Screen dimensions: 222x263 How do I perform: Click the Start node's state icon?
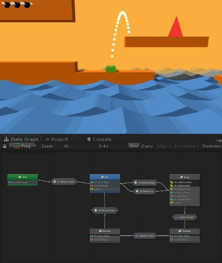pyautogui.click(x=20, y=177)
